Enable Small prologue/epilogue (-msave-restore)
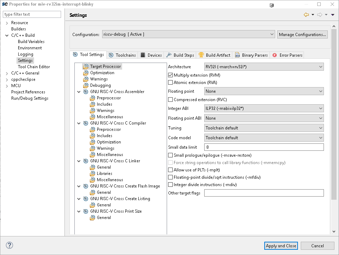This screenshot has width=339, height=255. [170, 155]
